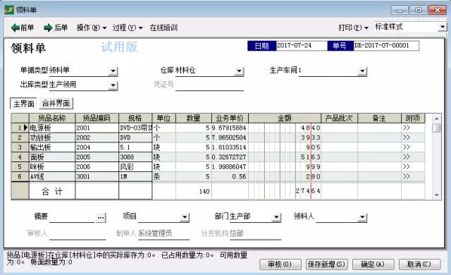This screenshot has width=451, height=275.
Task: Open attachment >> for 电源板 row
Action: (407, 128)
